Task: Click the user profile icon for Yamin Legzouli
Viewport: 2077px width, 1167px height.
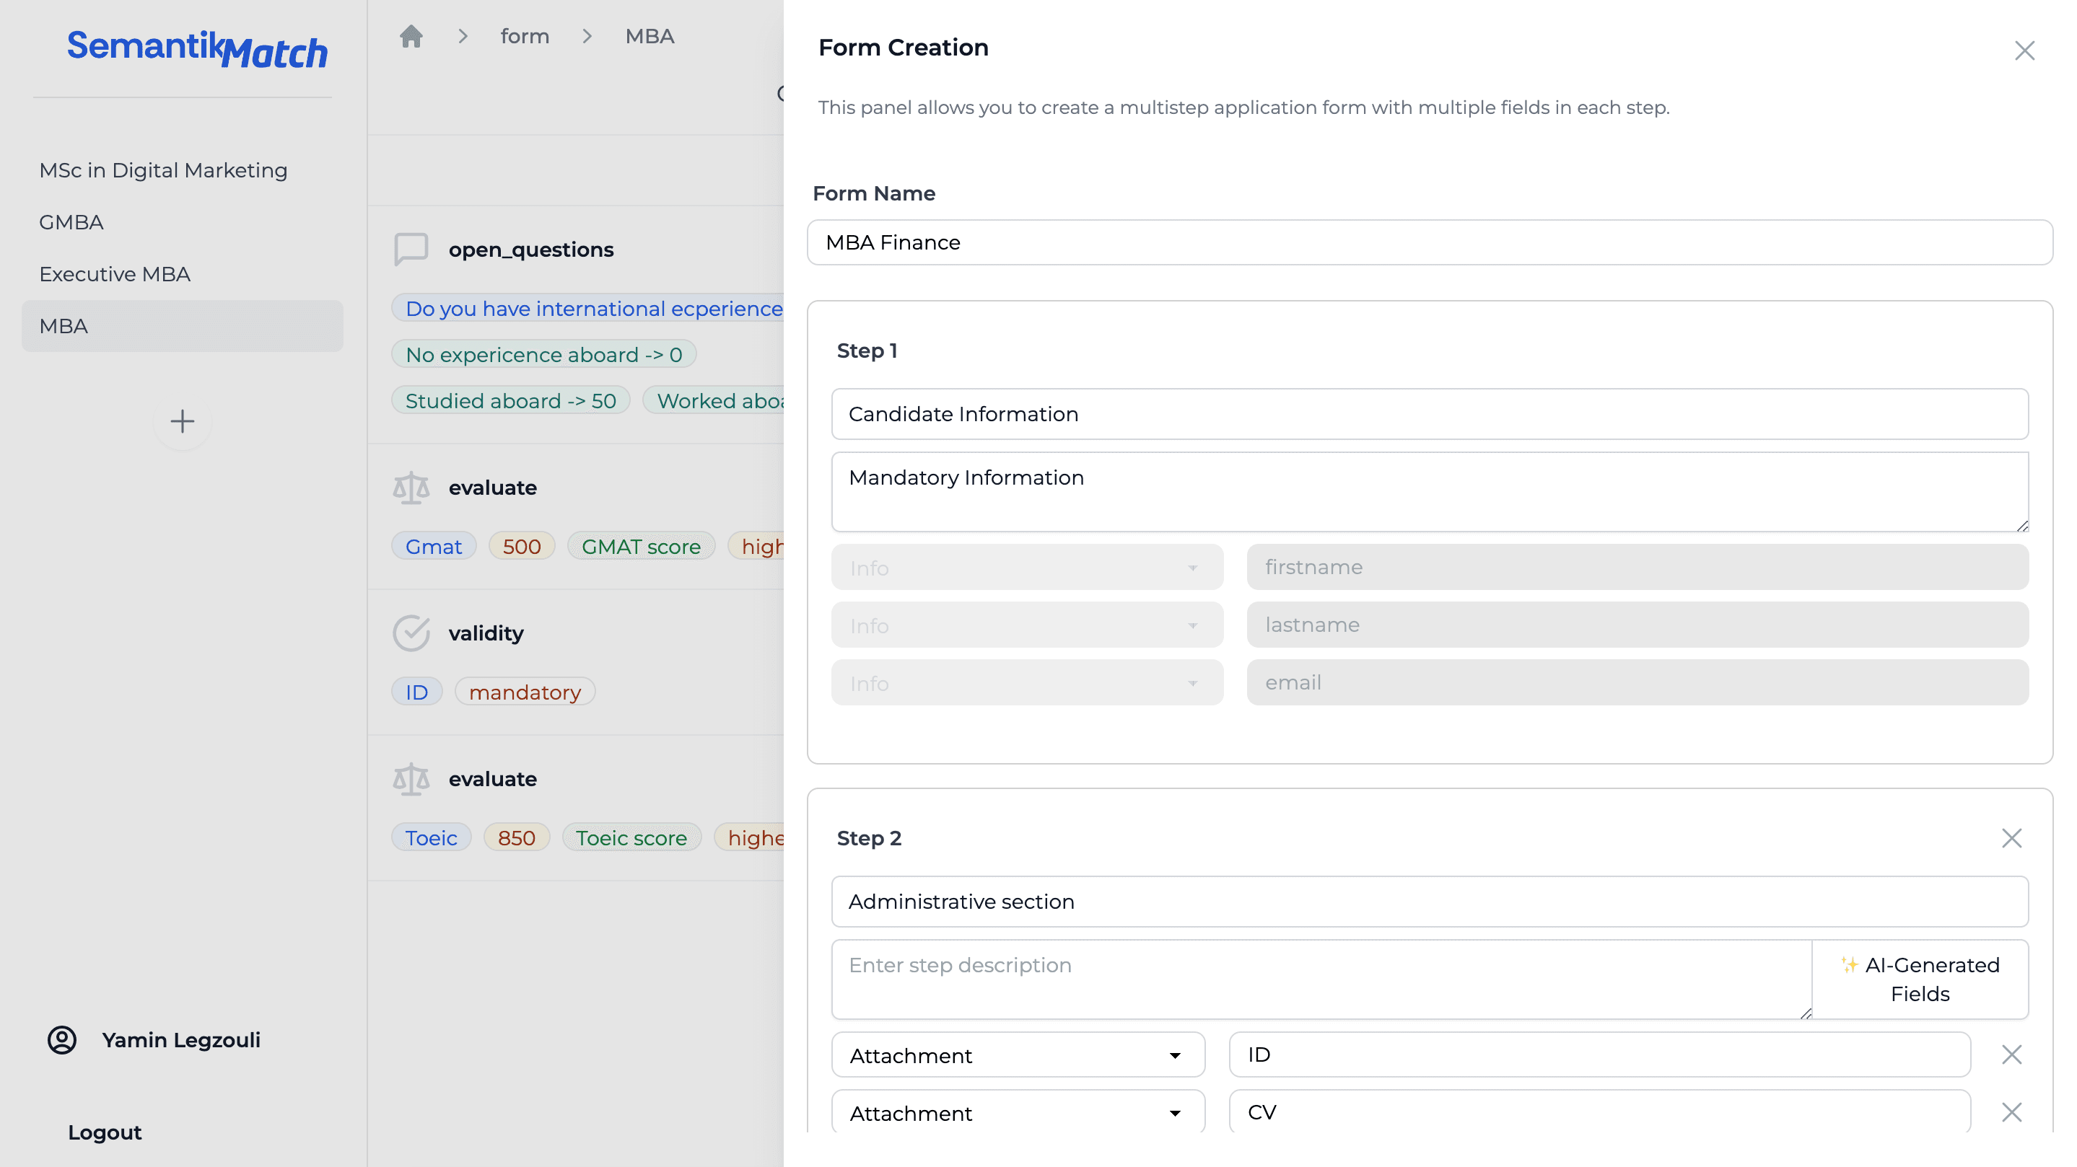Action: pyautogui.click(x=61, y=1040)
